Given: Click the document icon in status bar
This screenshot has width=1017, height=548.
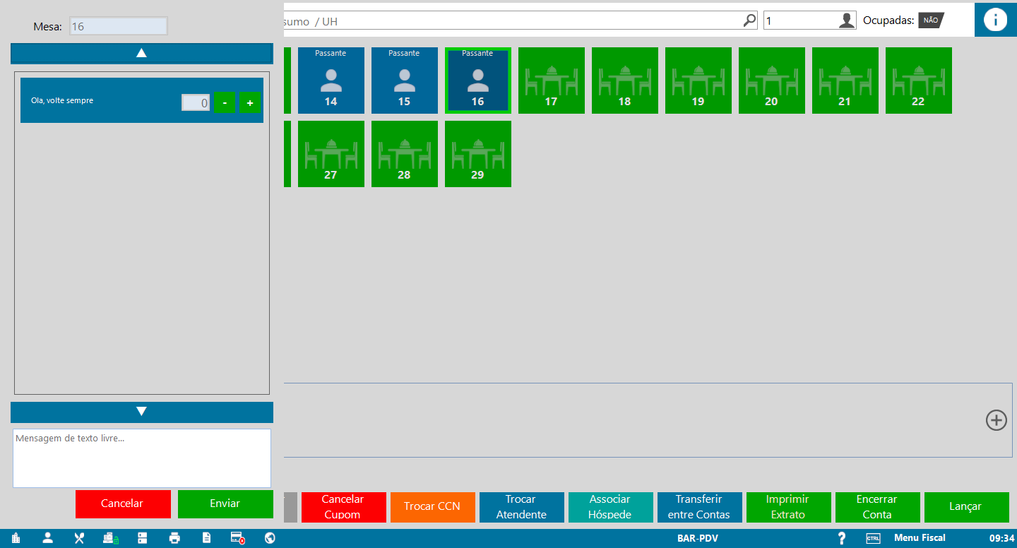Looking at the screenshot, I should (206, 538).
